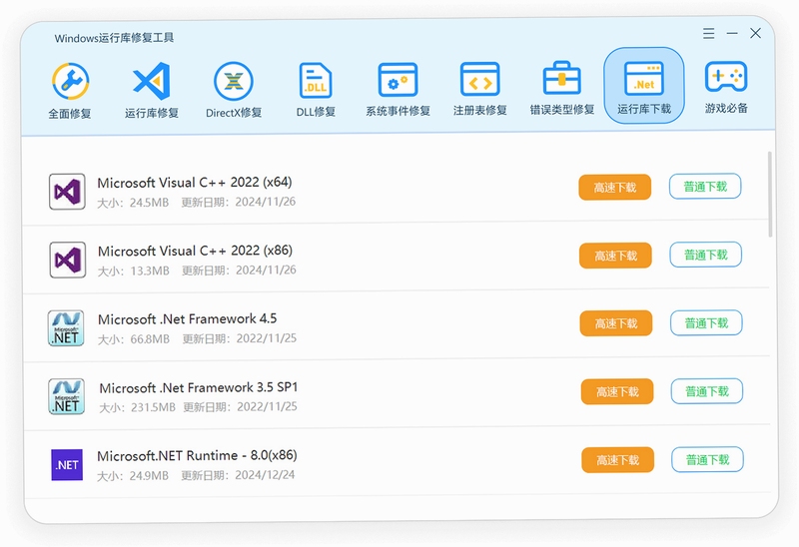Click 普通下载 for .Net Framework 3.5 SP1

[x=707, y=390]
